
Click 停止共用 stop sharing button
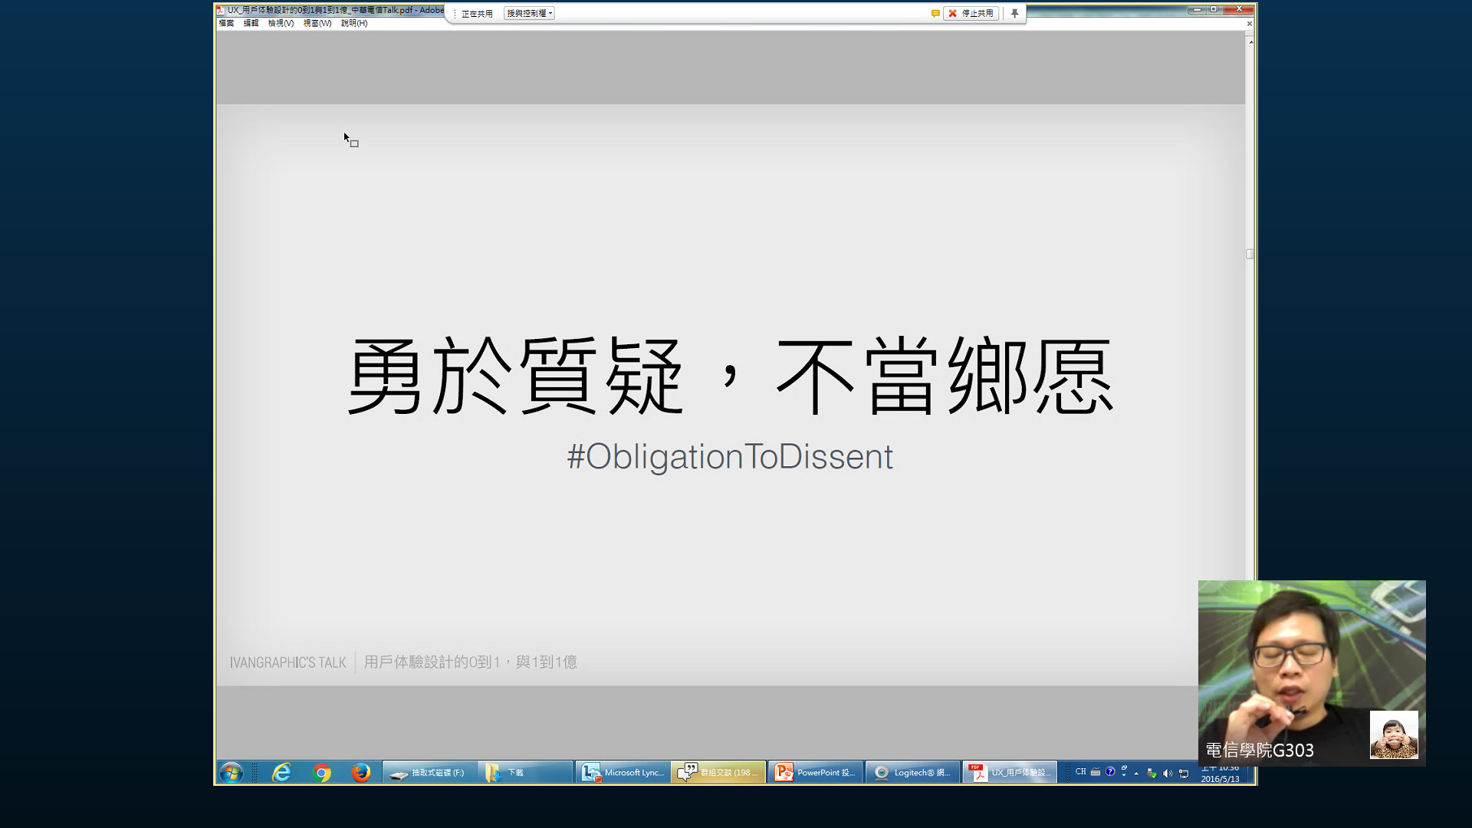(x=971, y=13)
